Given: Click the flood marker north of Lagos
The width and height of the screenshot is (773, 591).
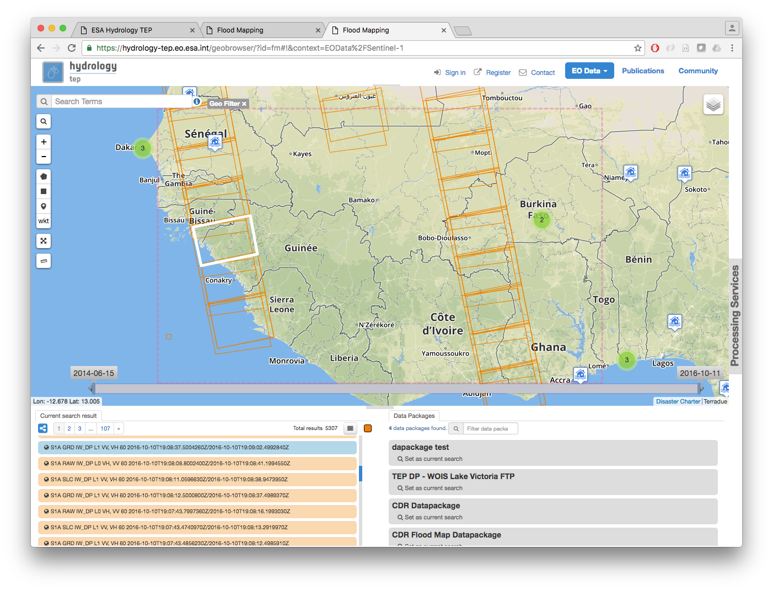Looking at the screenshot, I should (x=675, y=321).
